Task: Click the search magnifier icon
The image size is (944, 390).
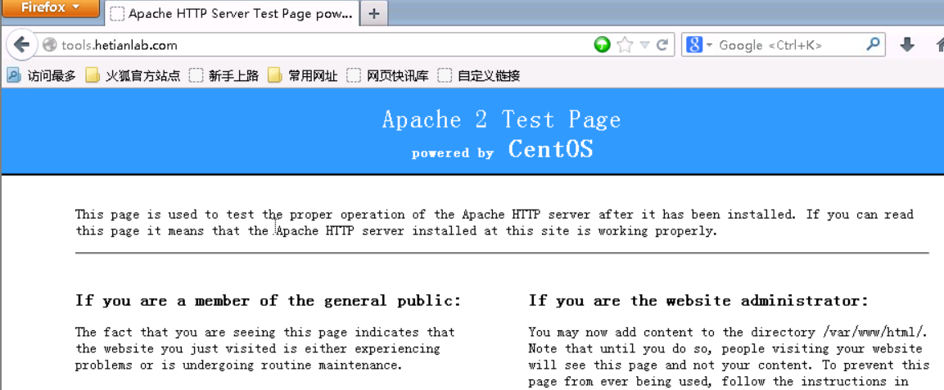Action: point(872,44)
